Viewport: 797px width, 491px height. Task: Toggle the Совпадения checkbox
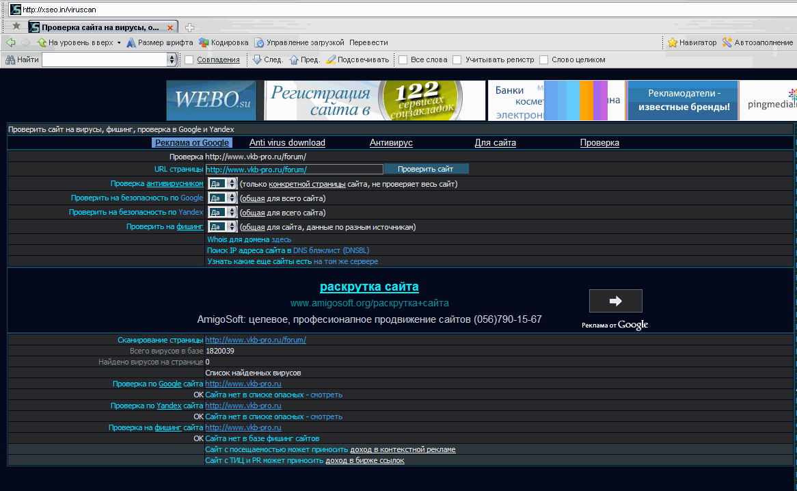pyautogui.click(x=189, y=60)
